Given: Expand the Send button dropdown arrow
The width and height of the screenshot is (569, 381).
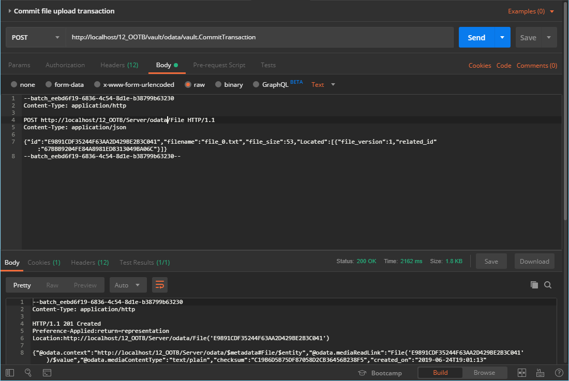Looking at the screenshot, I should (x=502, y=38).
